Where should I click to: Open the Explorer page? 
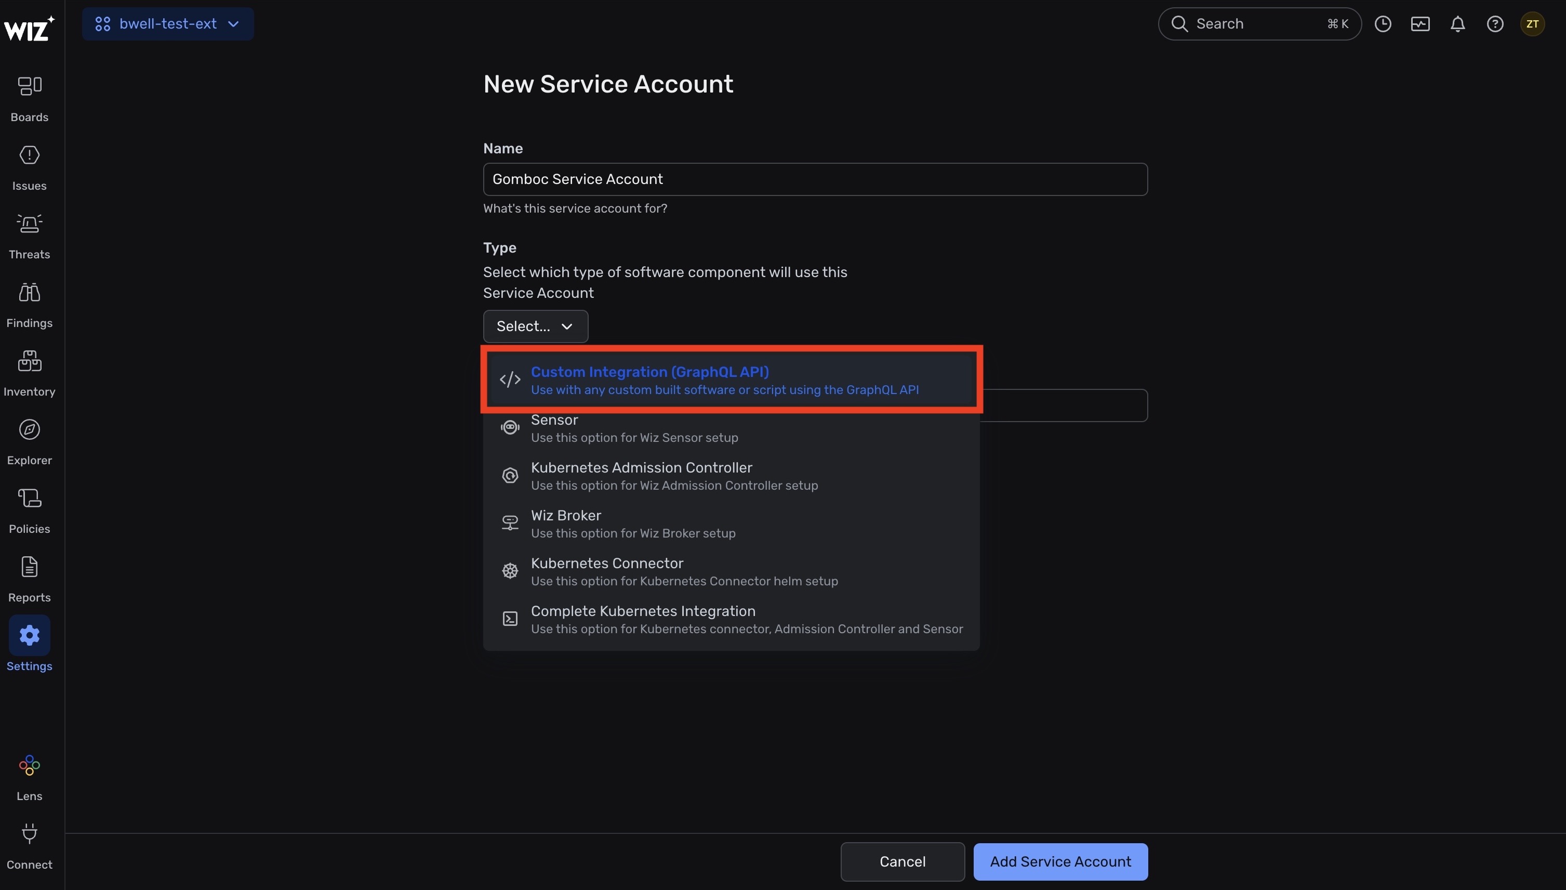pyautogui.click(x=29, y=442)
